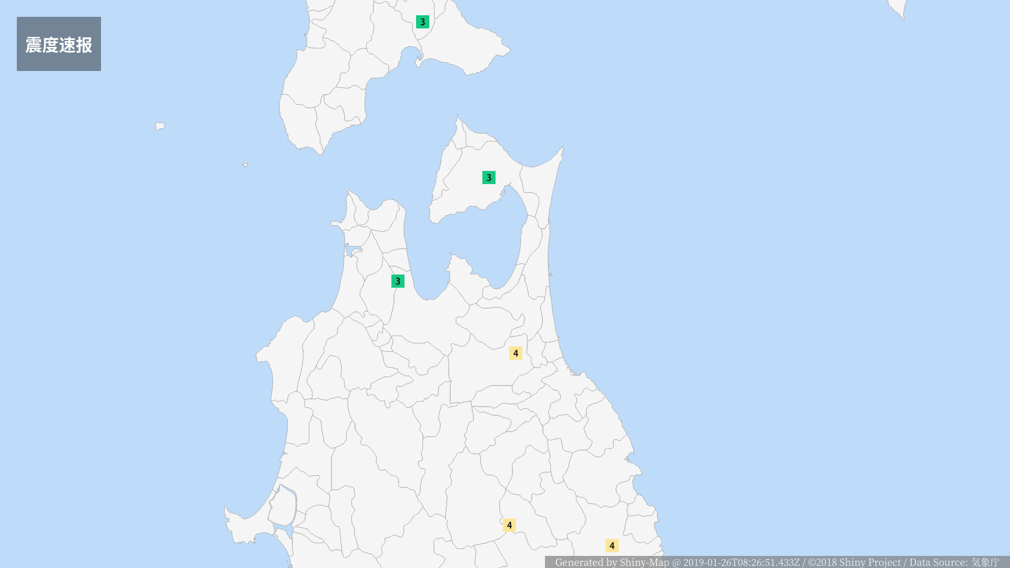Select the intensity 3 marker on Shimokita peninsula
The height and width of the screenshot is (568, 1010).
489,178
